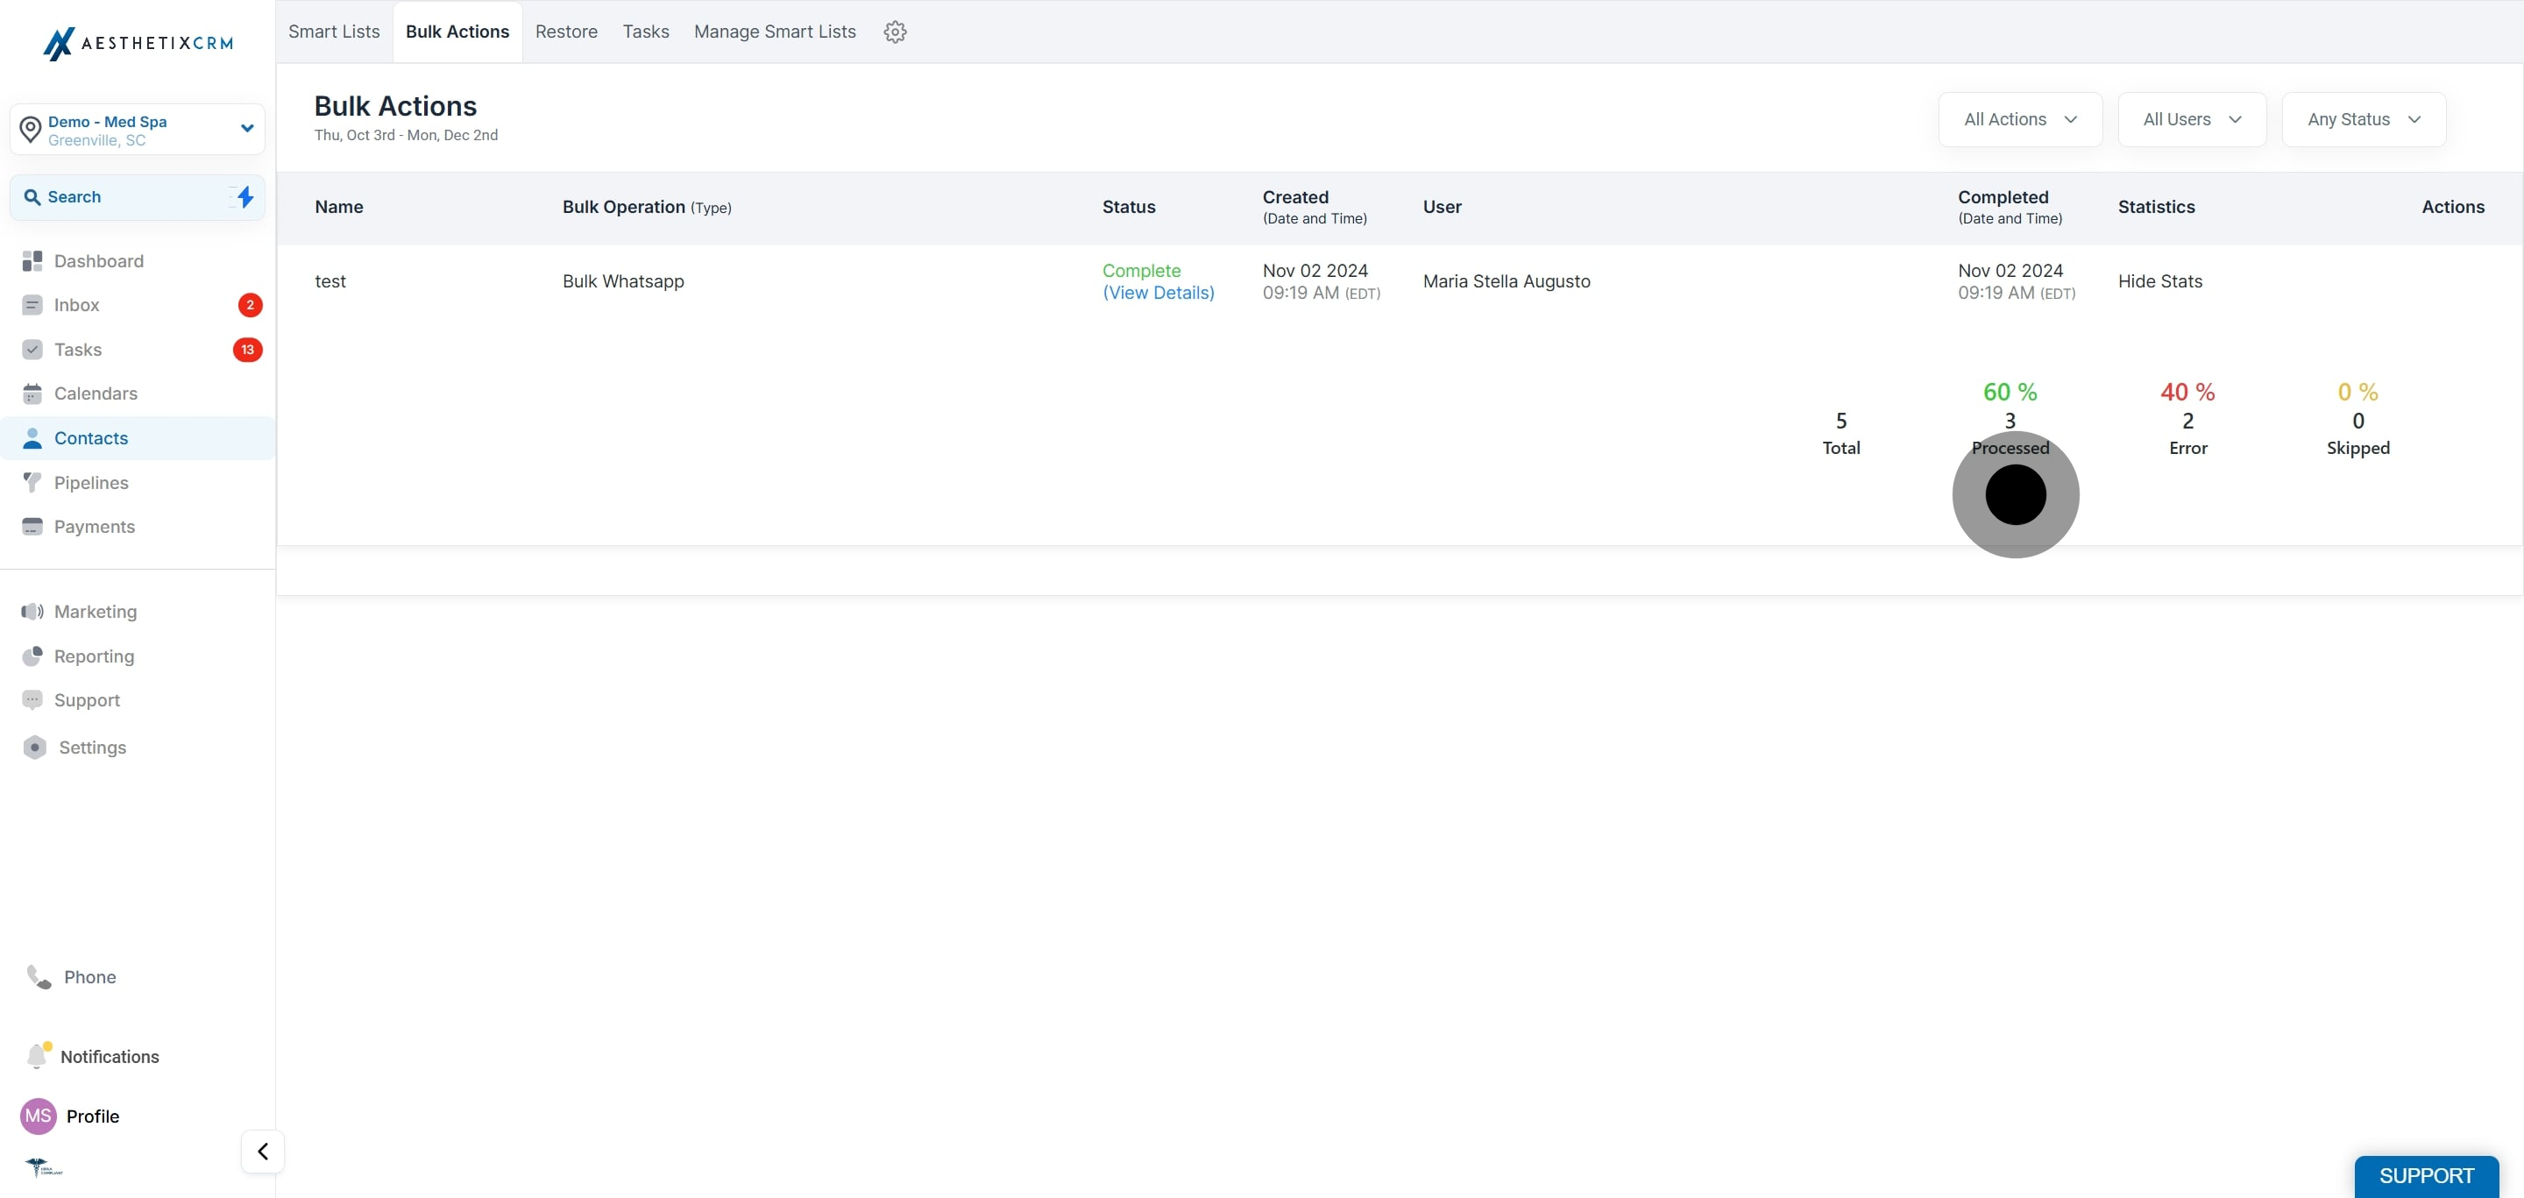Click the Payments card icon
The width and height of the screenshot is (2524, 1198).
tap(32, 526)
